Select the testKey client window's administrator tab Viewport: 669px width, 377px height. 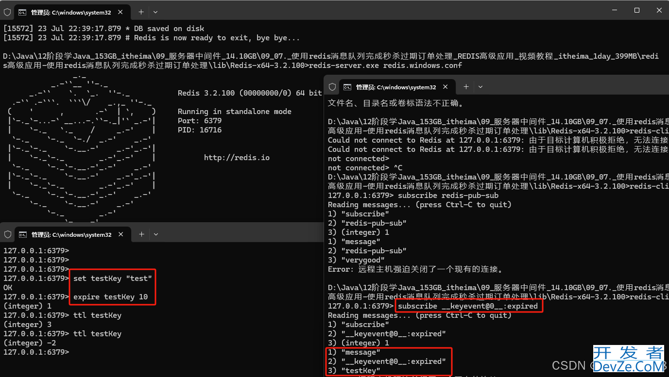click(x=73, y=234)
